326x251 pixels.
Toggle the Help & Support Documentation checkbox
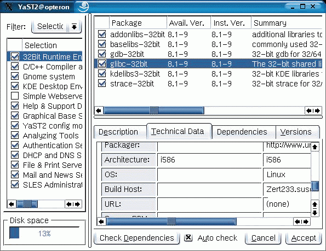[15, 106]
